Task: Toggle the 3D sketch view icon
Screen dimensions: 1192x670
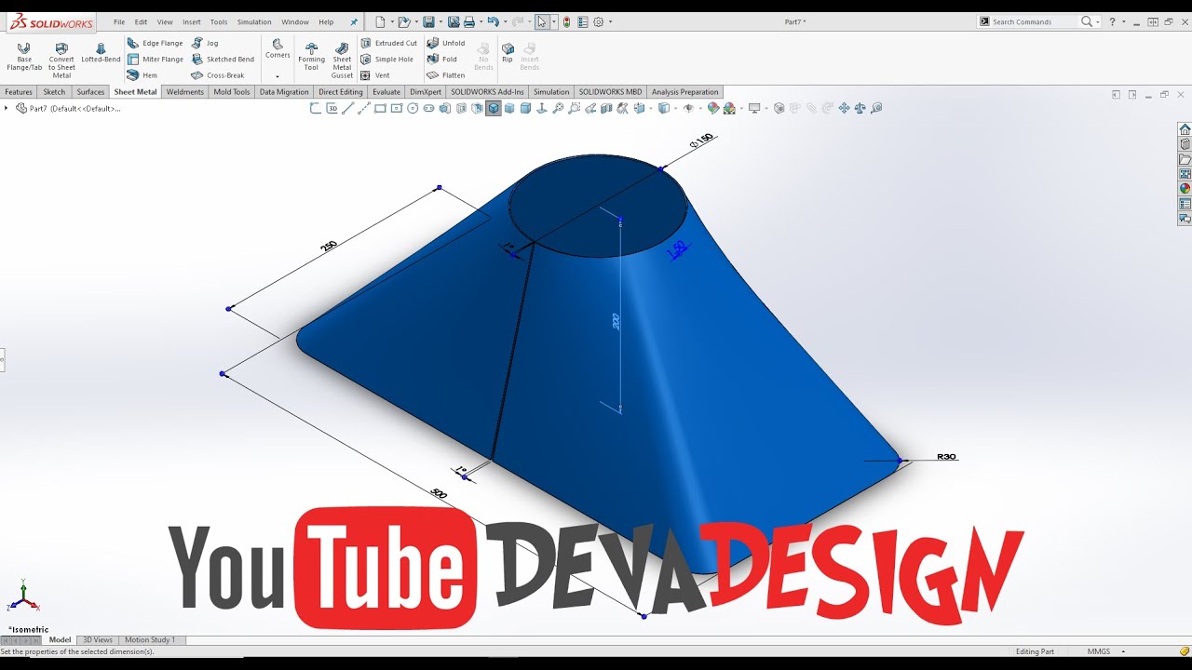Action: 332,108
